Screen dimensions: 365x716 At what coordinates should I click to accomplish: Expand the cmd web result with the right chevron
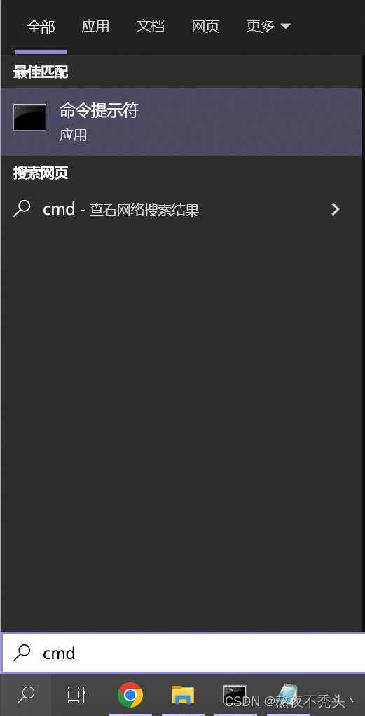336,209
